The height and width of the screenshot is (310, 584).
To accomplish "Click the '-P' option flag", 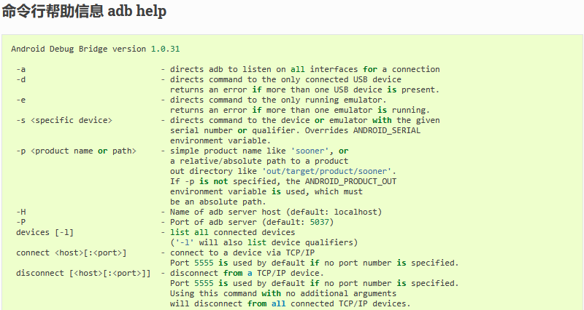I will 21,222.
